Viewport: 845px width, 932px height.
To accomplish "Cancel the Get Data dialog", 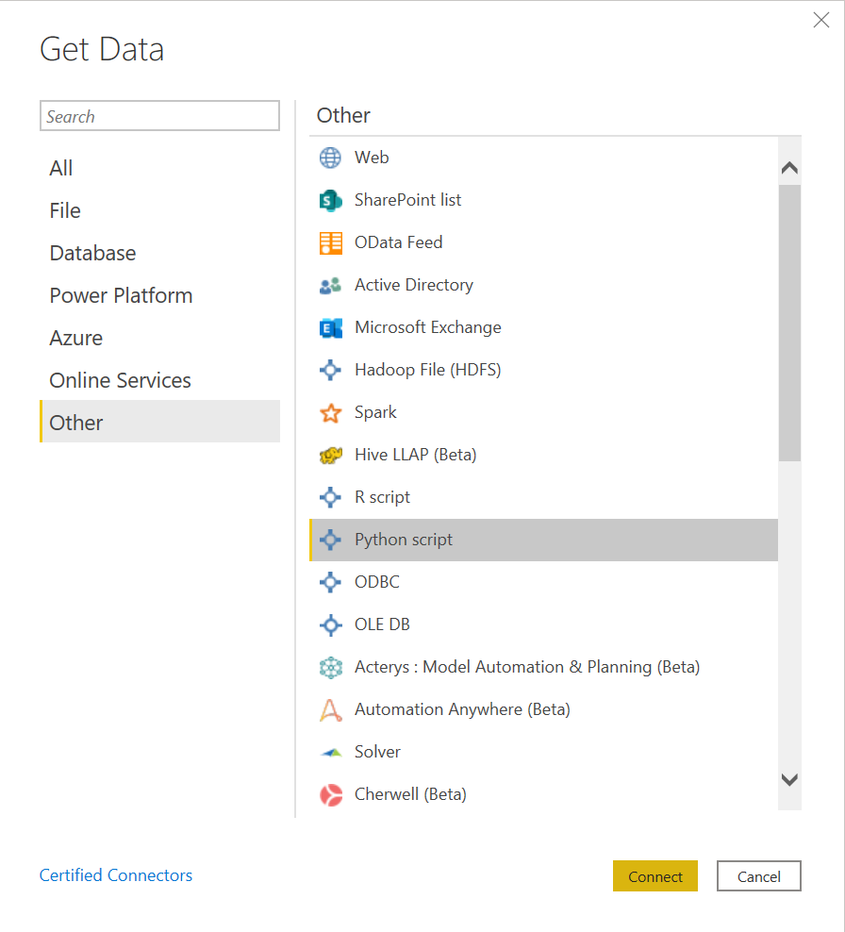I will [x=758, y=876].
